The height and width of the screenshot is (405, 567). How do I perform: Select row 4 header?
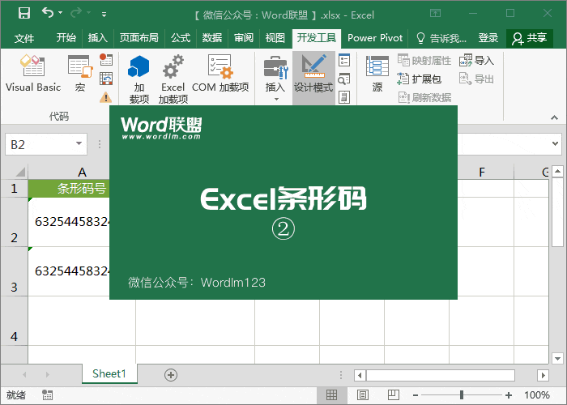click(14, 321)
